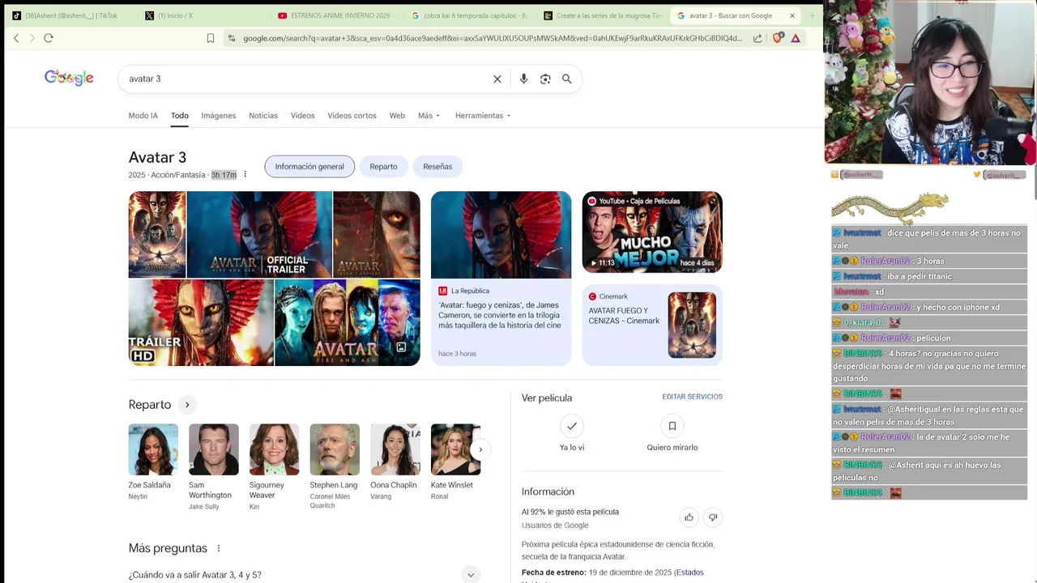
Task: Open Cinemark AVATAR FUEGO Y CENIZAS card
Action: (x=652, y=325)
